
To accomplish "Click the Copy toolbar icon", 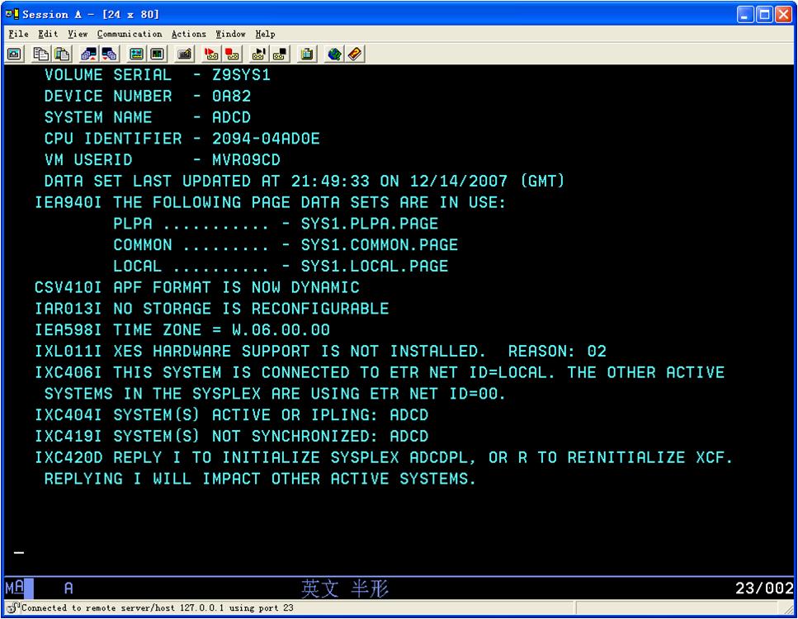I will (40, 54).
